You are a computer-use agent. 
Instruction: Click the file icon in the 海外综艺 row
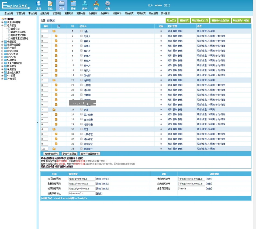[x=56, y=144]
